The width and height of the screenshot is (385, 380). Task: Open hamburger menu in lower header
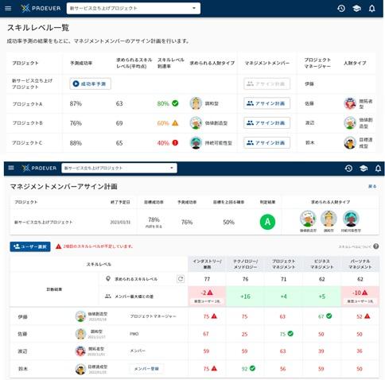(11, 168)
